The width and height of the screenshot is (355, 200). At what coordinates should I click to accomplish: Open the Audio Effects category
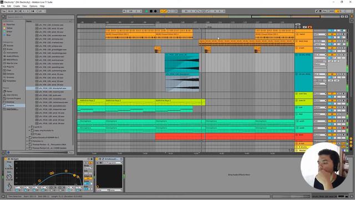point(12,56)
